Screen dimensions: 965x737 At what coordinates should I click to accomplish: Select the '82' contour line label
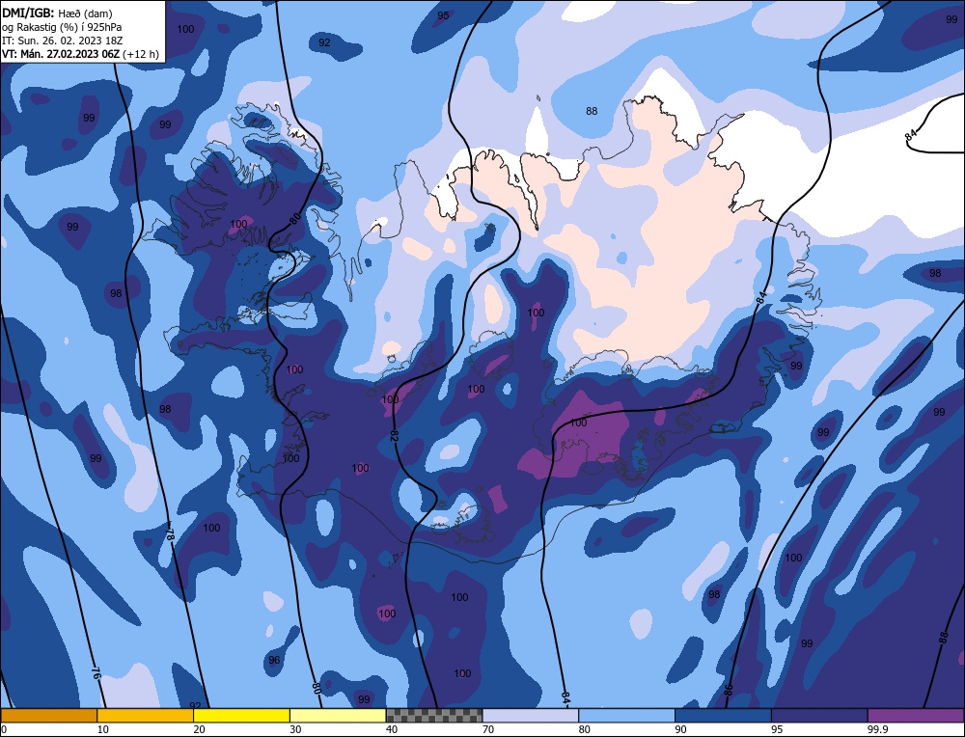(x=395, y=435)
